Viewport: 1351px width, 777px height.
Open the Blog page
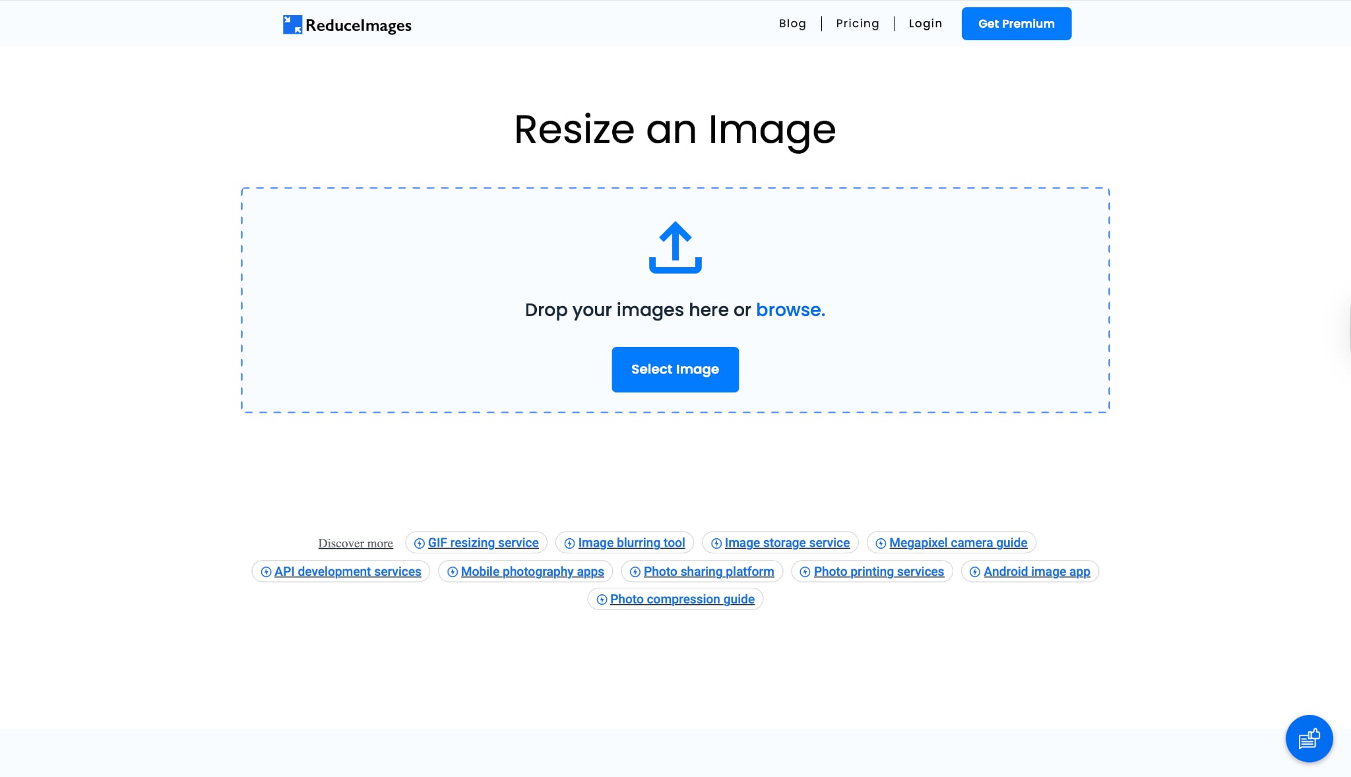pyautogui.click(x=792, y=23)
